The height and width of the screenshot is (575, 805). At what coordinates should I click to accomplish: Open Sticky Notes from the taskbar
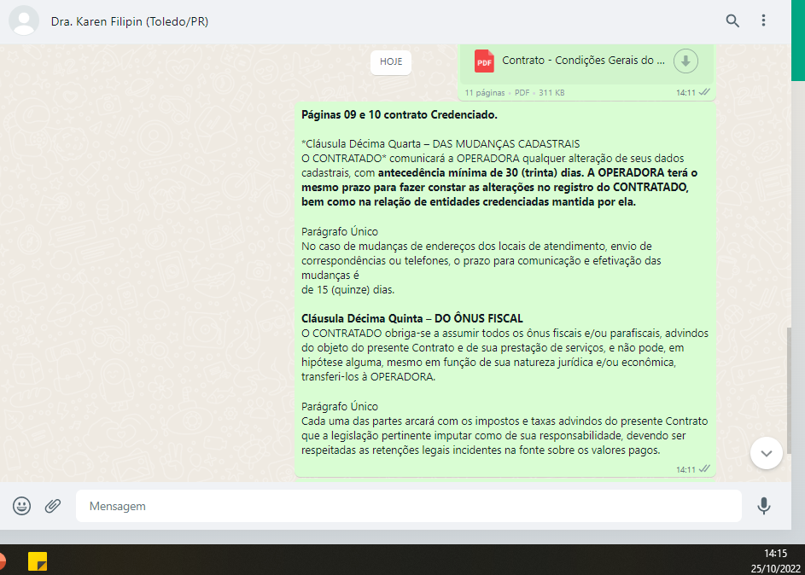38,561
